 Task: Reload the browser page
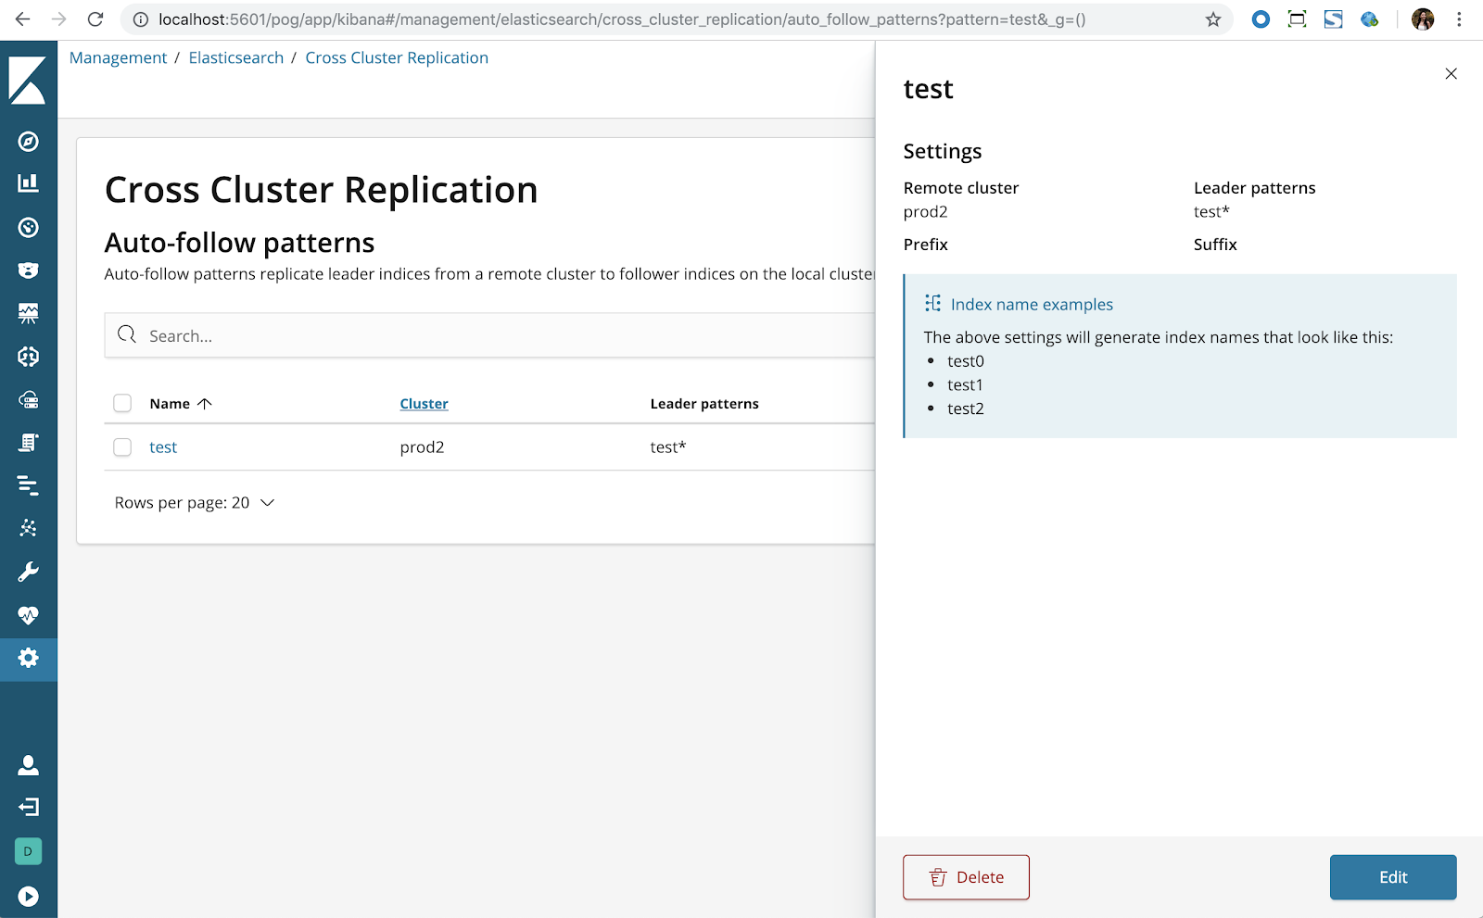click(95, 19)
